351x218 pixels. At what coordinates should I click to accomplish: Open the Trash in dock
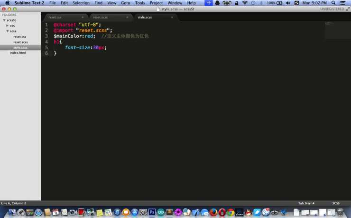[340, 212]
